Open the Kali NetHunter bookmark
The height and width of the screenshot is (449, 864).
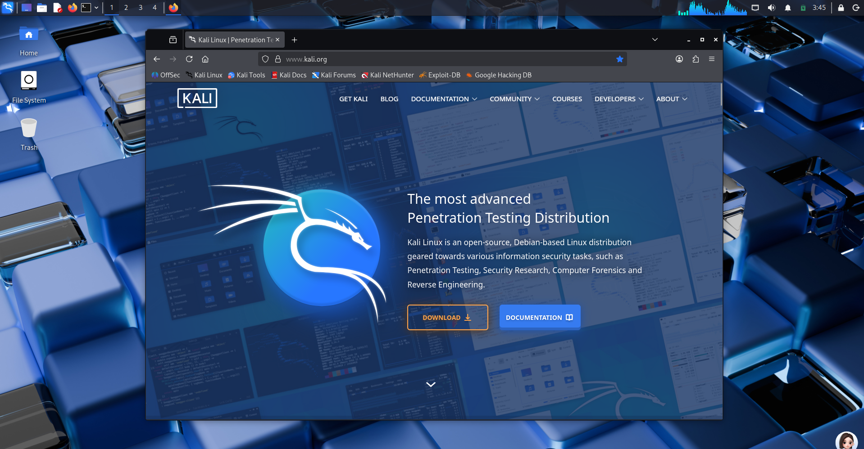[x=387, y=75]
